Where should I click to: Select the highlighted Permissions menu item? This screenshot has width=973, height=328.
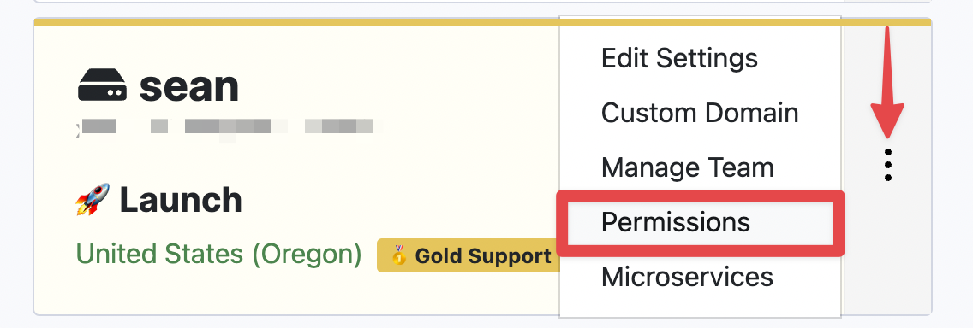pos(701,222)
